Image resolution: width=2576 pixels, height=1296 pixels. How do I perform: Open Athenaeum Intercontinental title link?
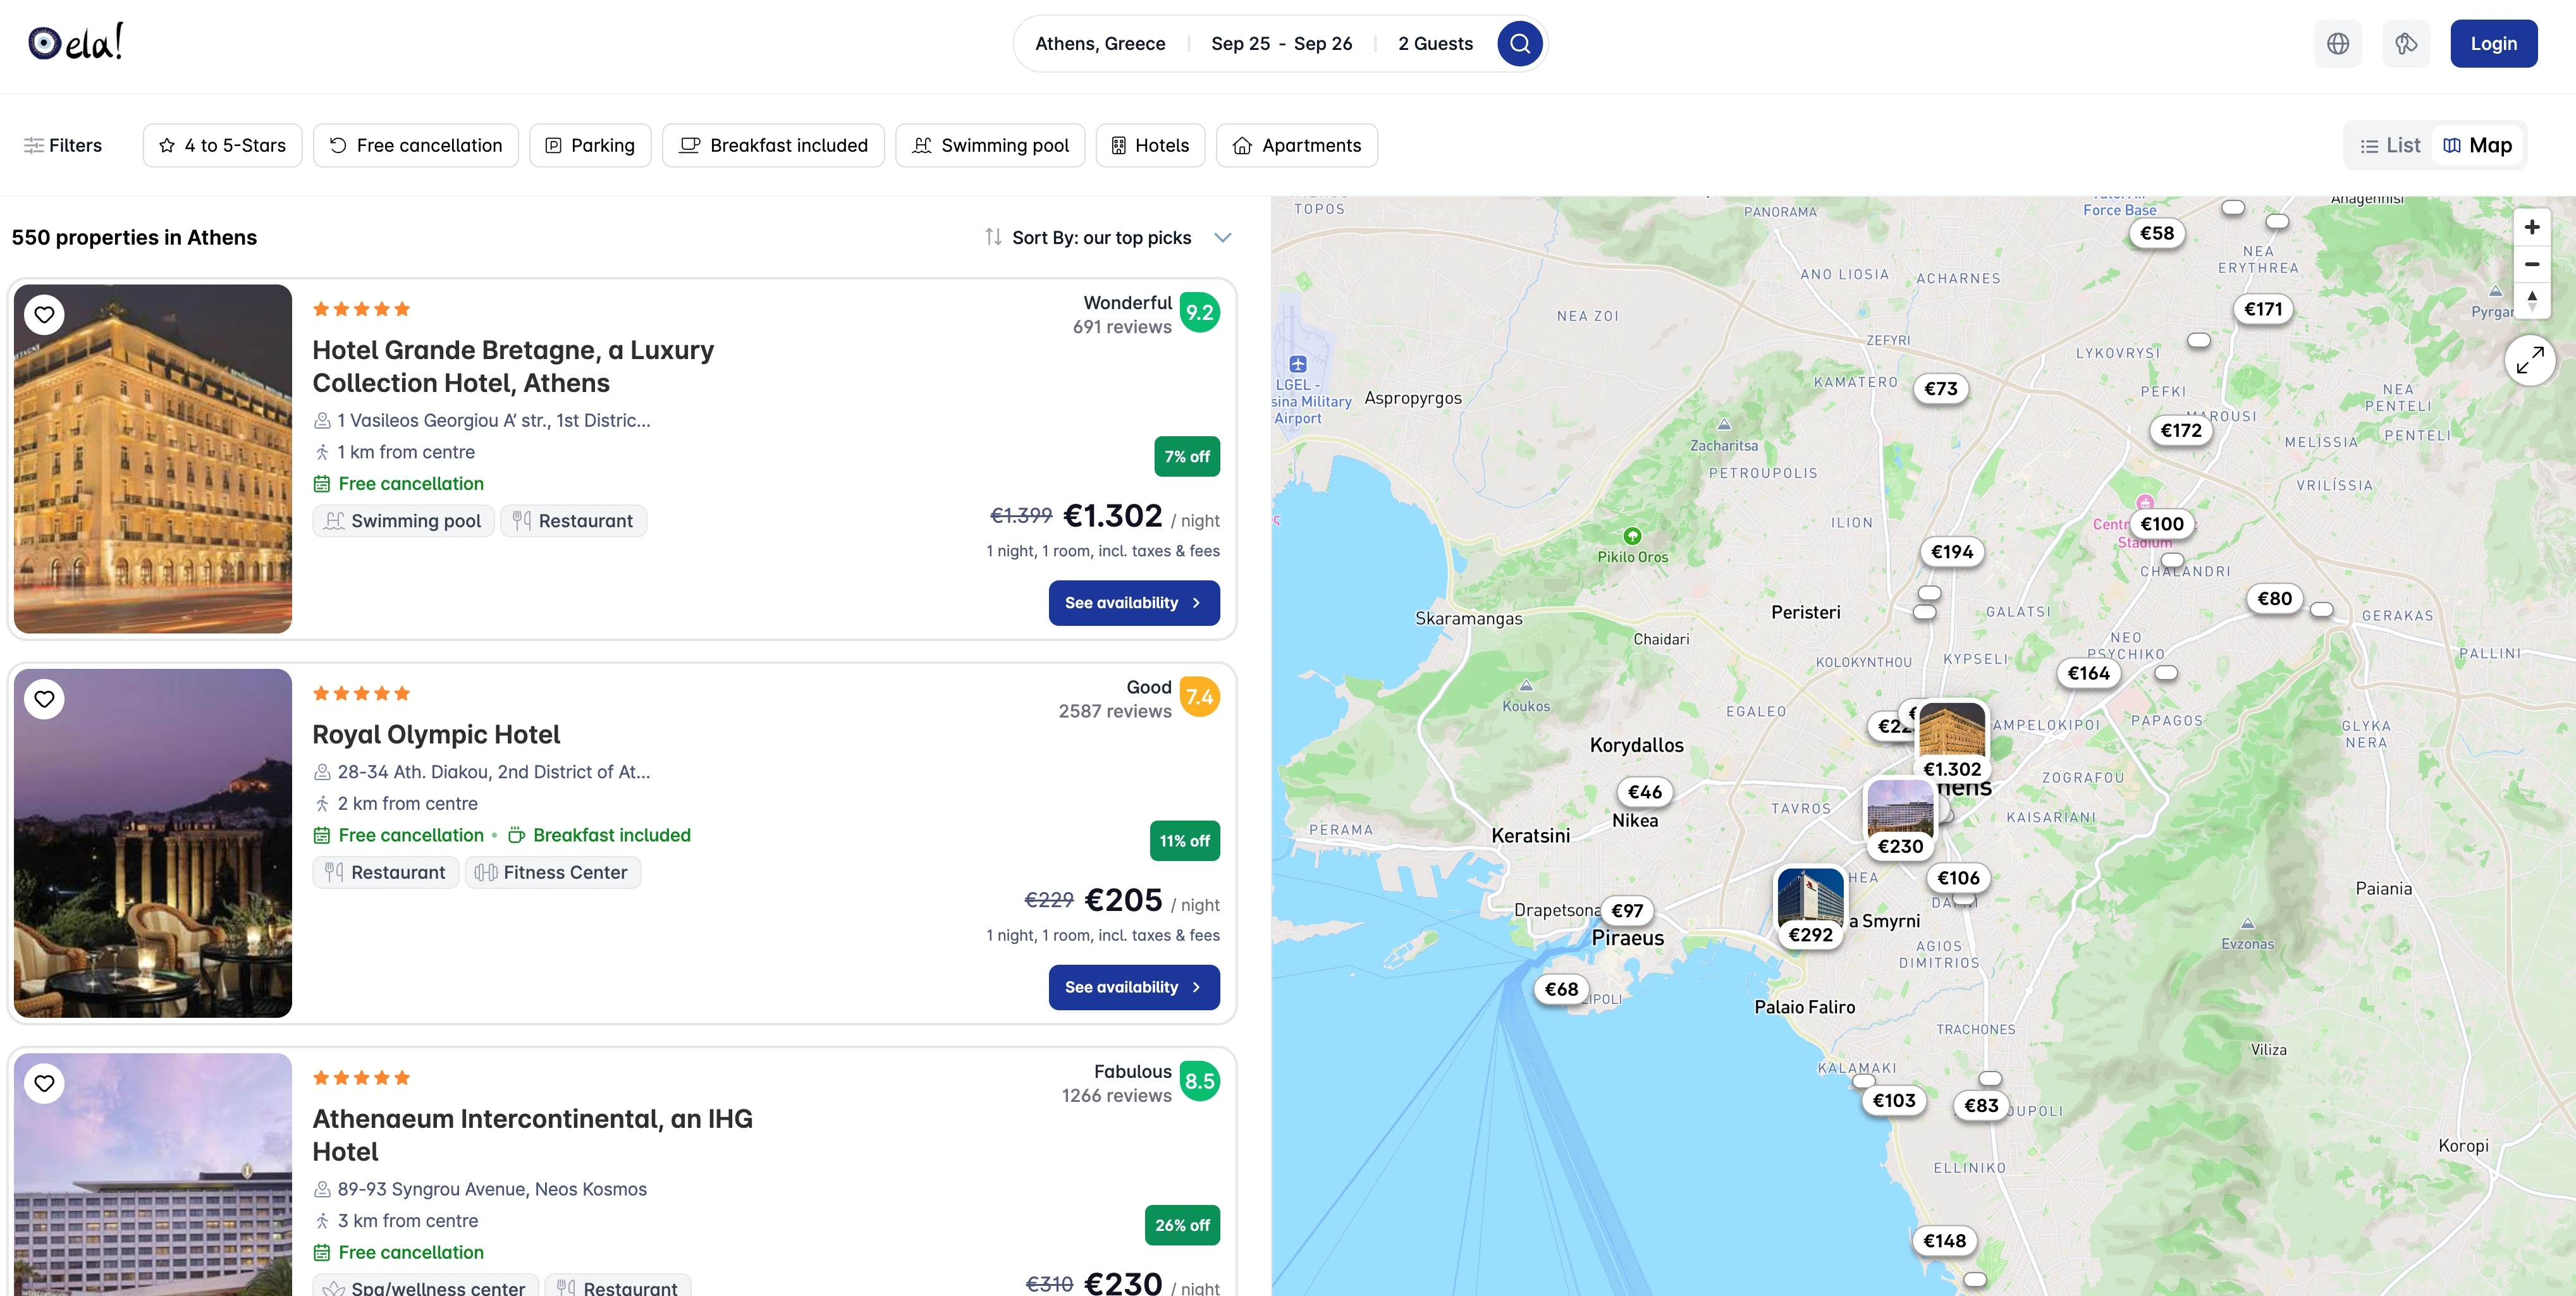532,1135
